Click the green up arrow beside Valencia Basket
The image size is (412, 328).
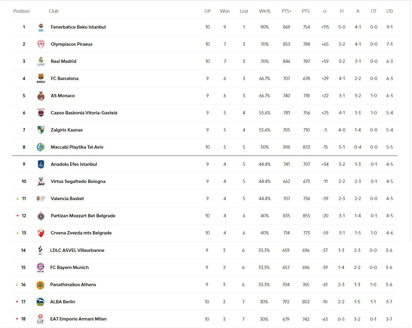tap(17, 199)
